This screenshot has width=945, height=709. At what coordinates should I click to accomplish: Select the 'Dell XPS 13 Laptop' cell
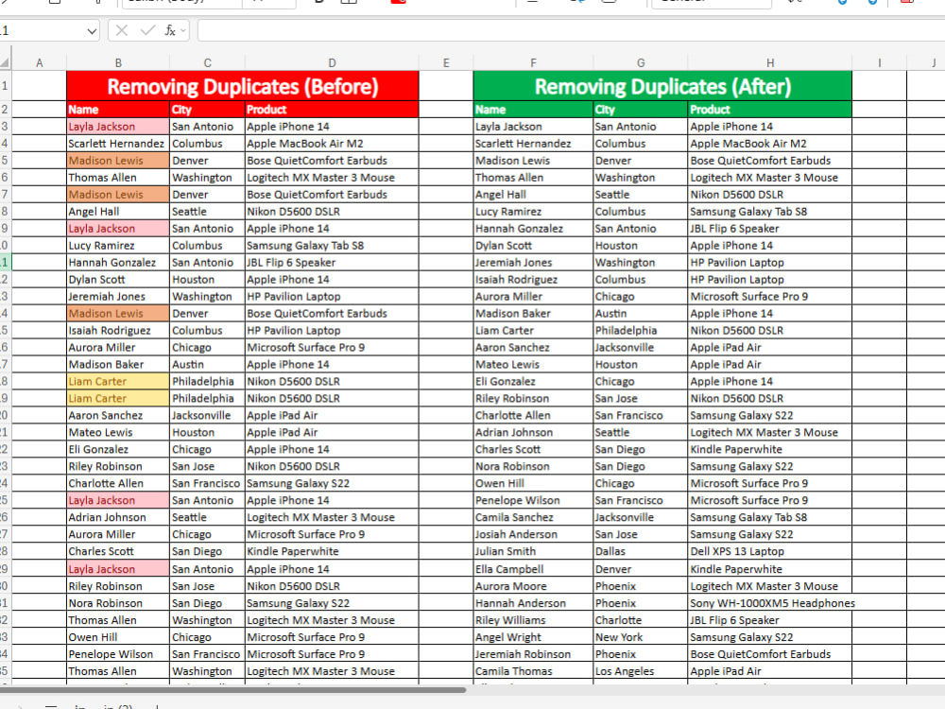click(x=770, y=551)
